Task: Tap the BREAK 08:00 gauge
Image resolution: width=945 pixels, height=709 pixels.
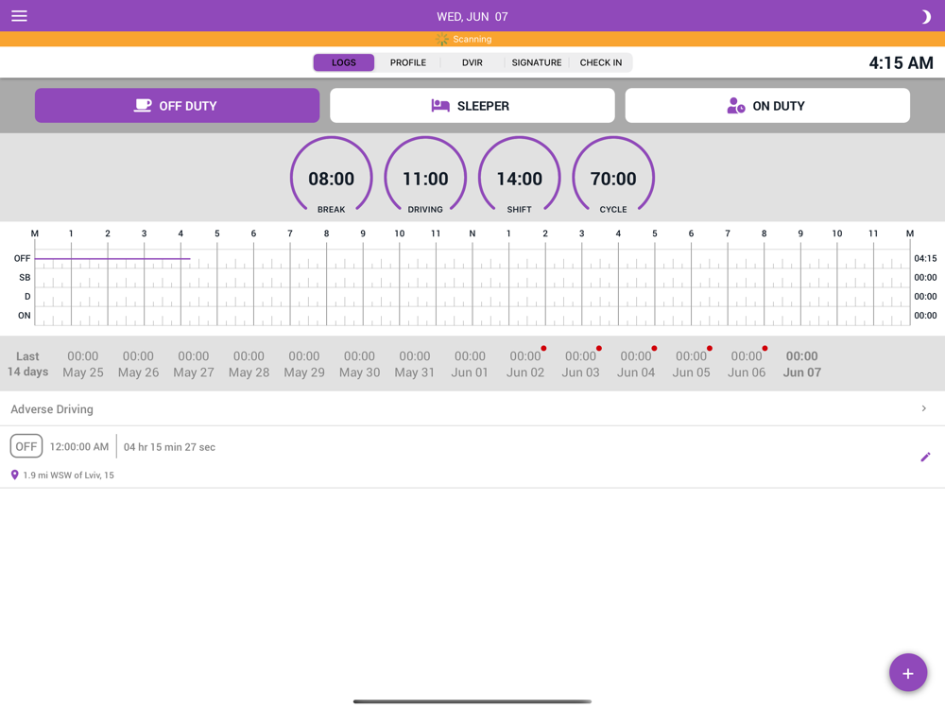Action: (x=332, y=177)
